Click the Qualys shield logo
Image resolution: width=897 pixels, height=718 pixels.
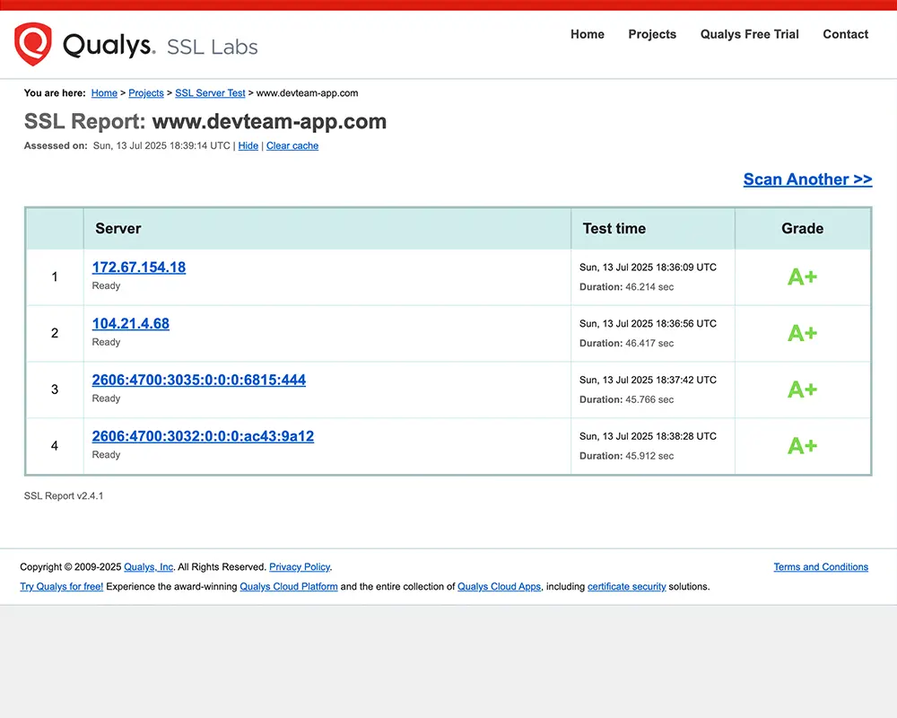pos(33,44)
